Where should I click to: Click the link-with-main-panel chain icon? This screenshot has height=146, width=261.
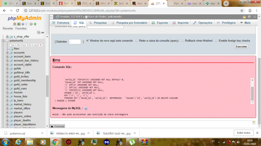click(x=43, y=33)
